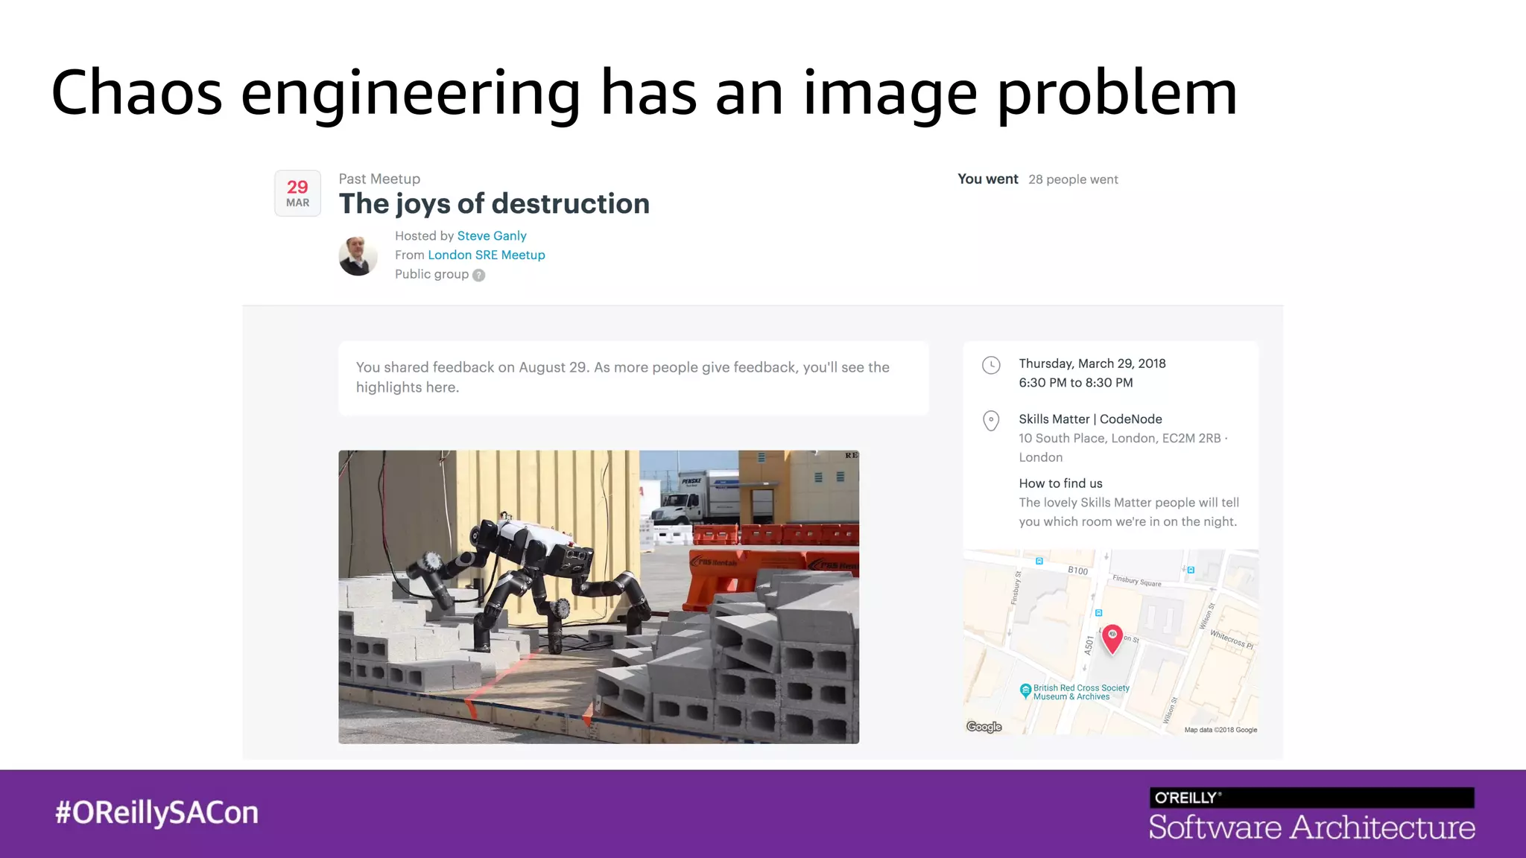Click the Public group help question mark
This screenshot has height=858, width=1526.
click(479, 275)
